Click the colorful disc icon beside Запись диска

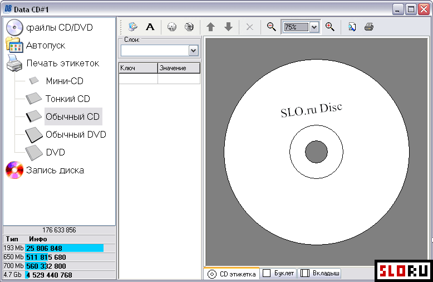point(14,170)
